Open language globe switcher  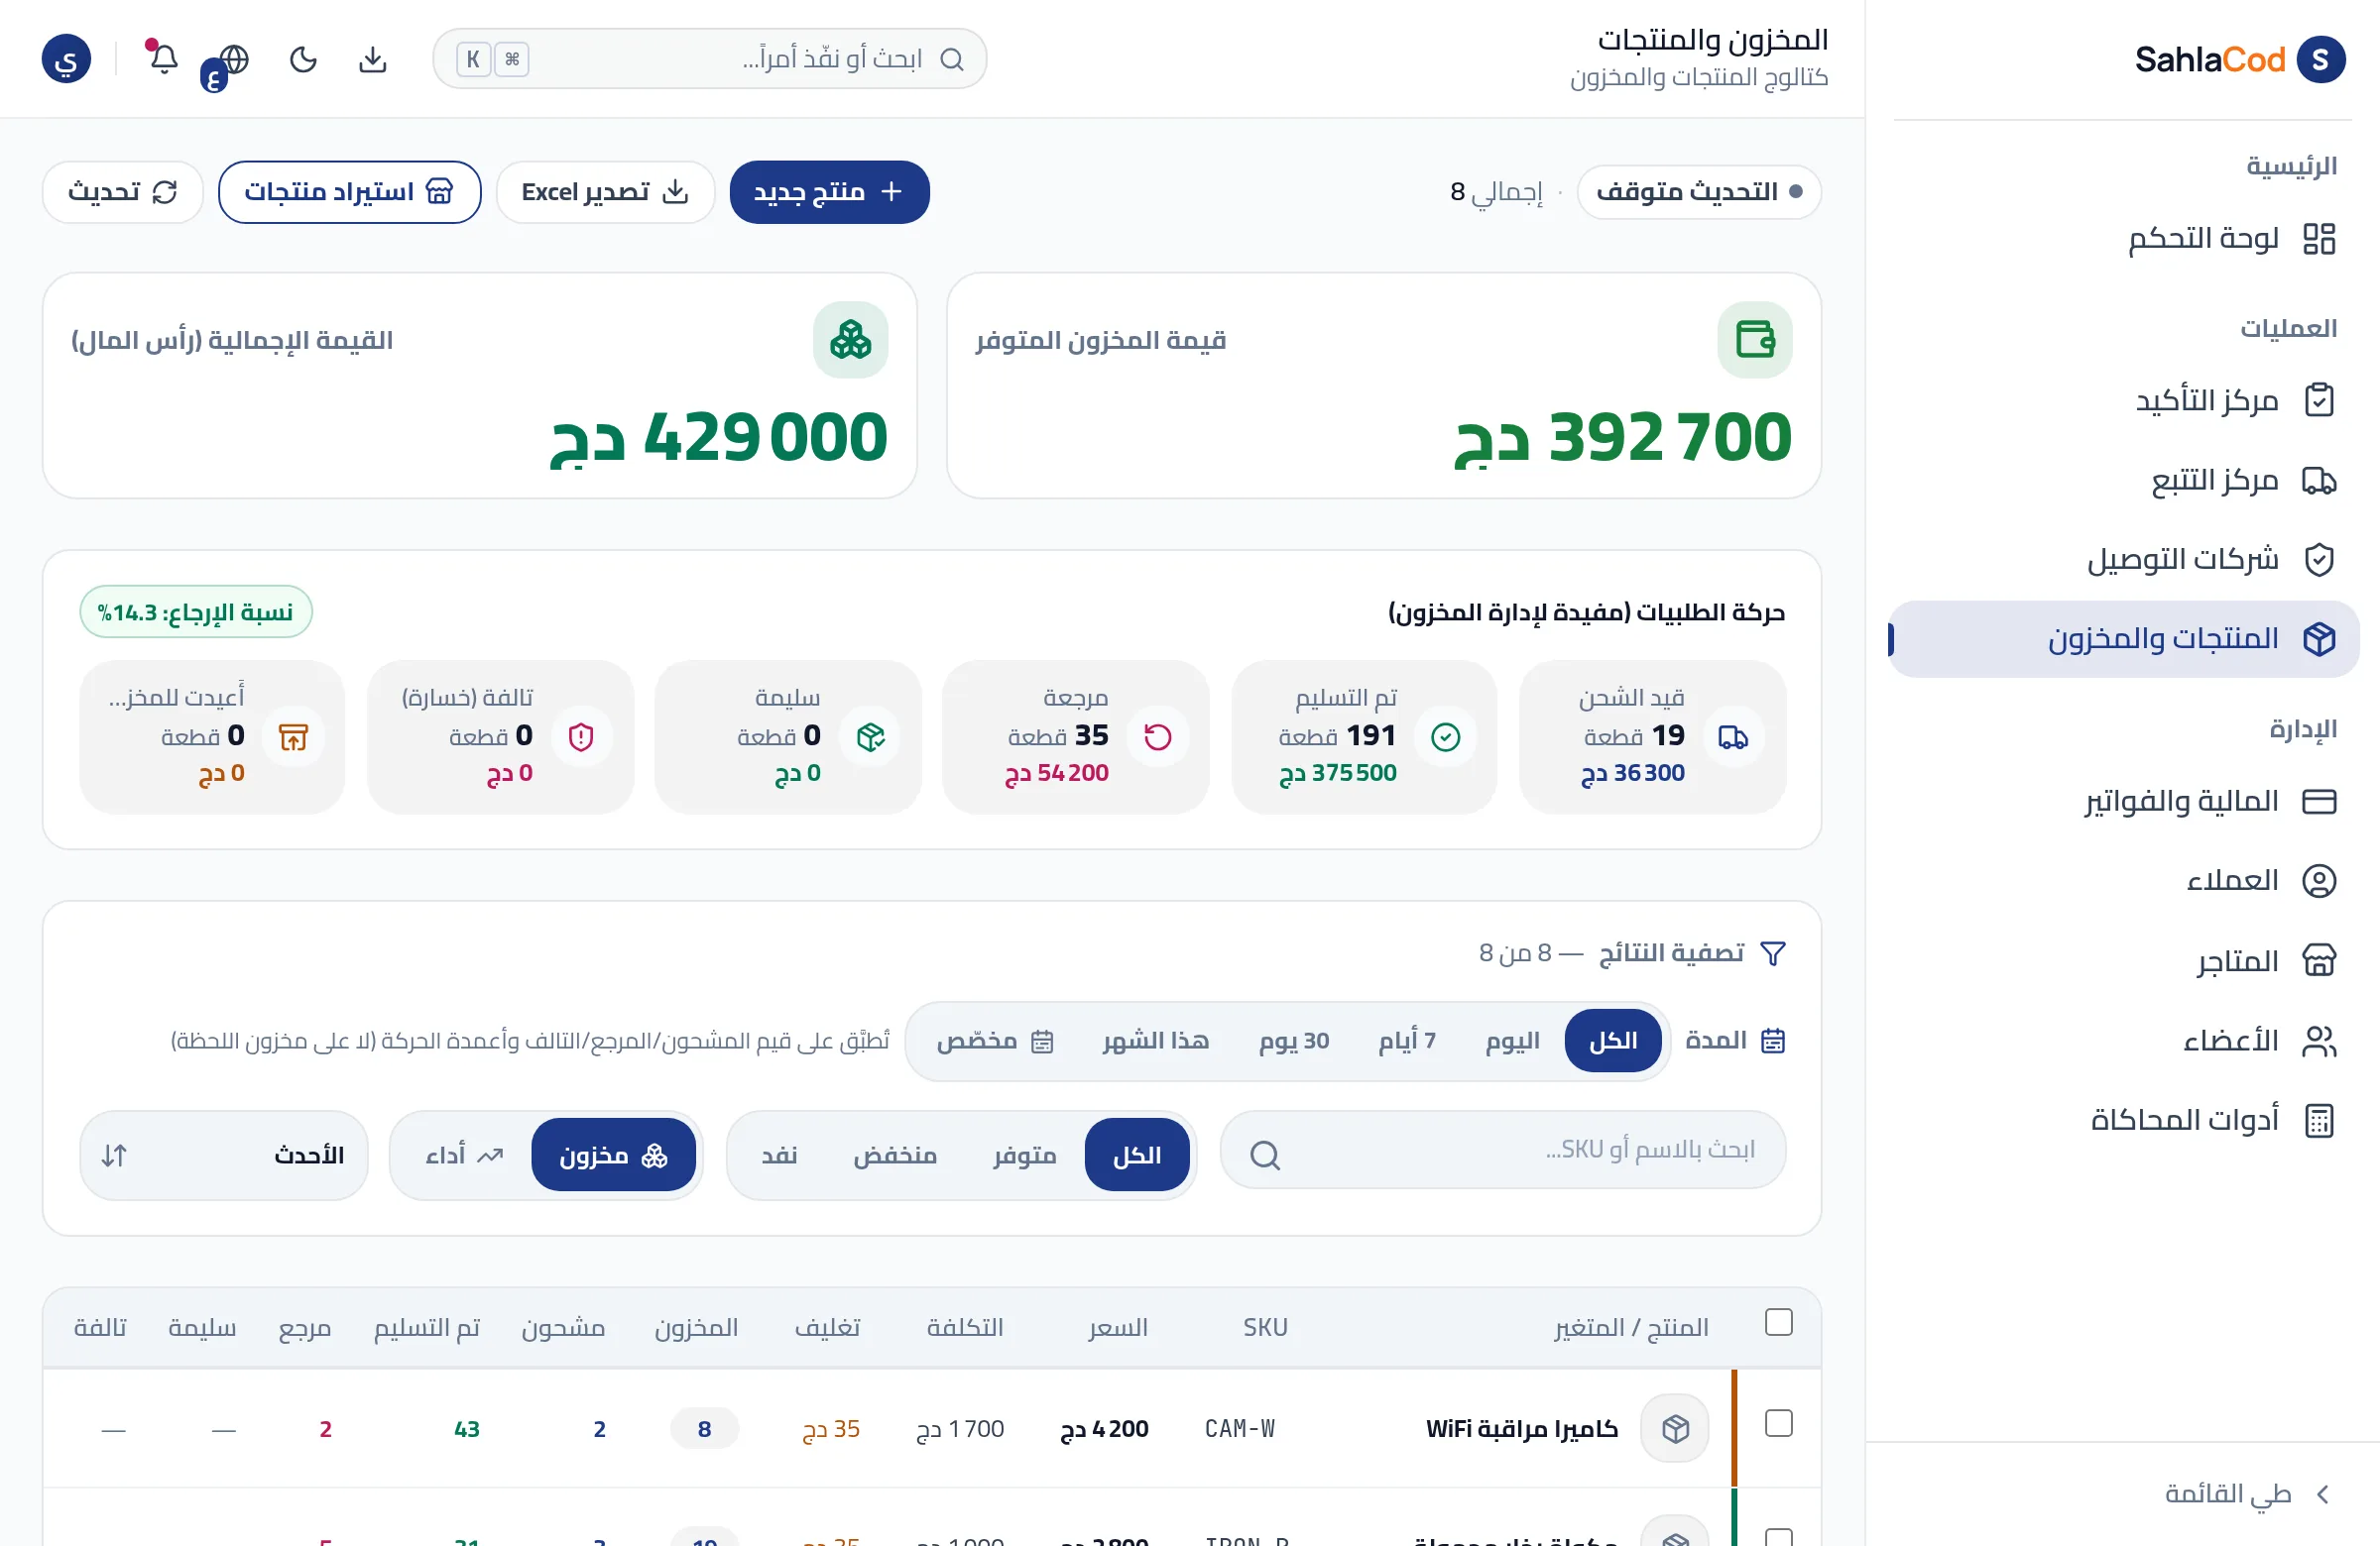pyautogui.click(x=234, y=58)
